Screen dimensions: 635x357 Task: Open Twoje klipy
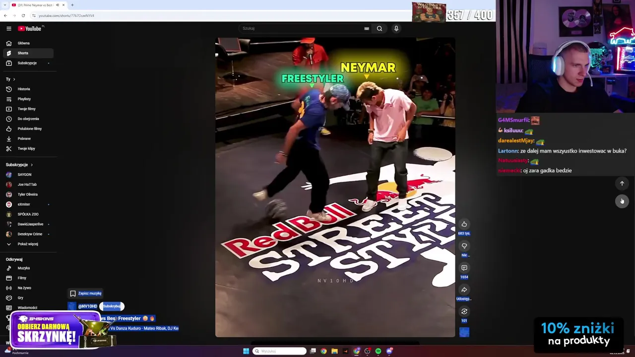point(28,149)
